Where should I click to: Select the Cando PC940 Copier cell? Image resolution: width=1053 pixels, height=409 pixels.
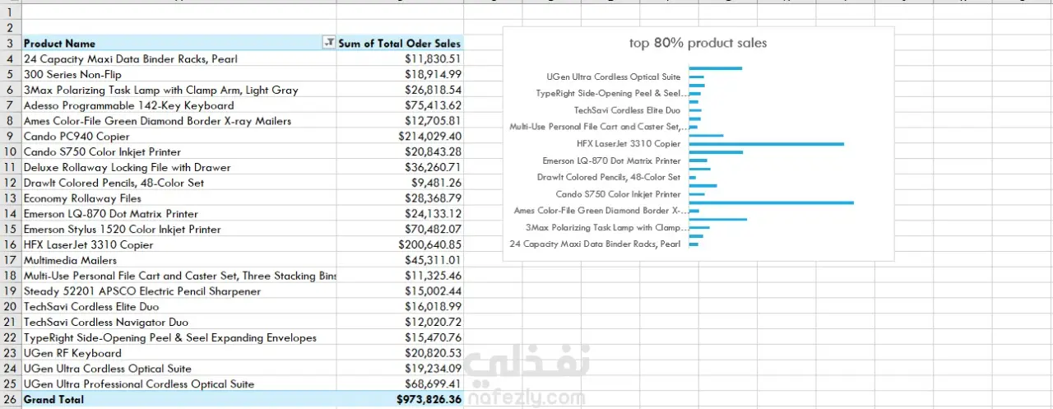click(x=179, y=136)
